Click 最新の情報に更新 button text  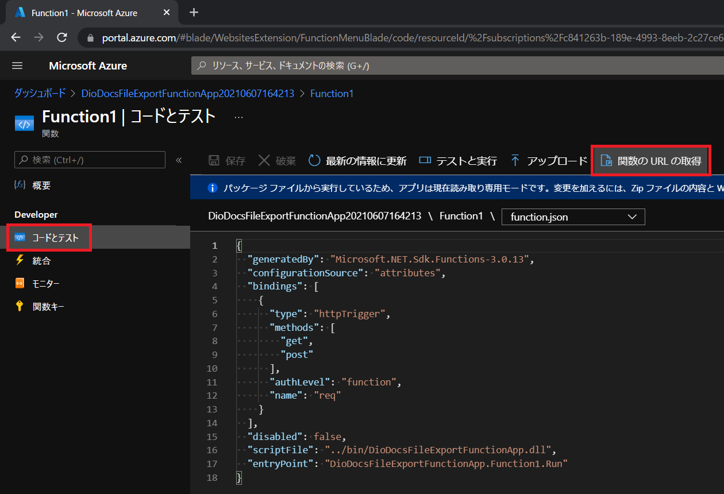coord(367,161)
